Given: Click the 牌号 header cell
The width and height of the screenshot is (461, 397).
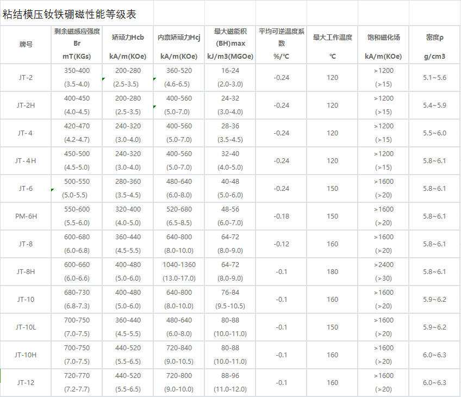Looking at the screenshot, I should [x=26, y=45].
